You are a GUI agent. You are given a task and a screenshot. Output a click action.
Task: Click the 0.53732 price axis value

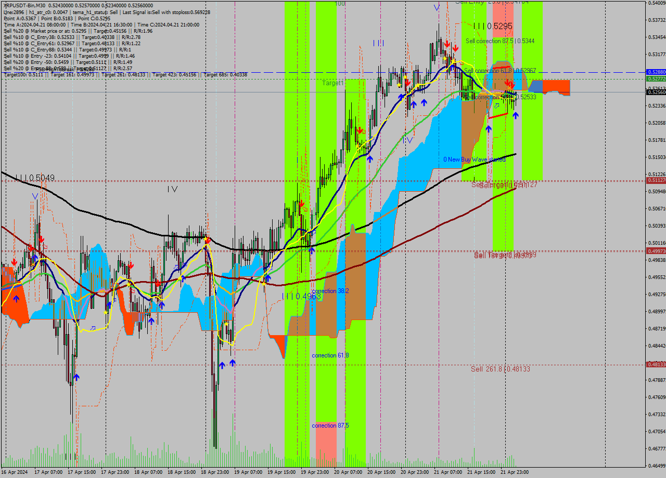(x=657, y=20)
